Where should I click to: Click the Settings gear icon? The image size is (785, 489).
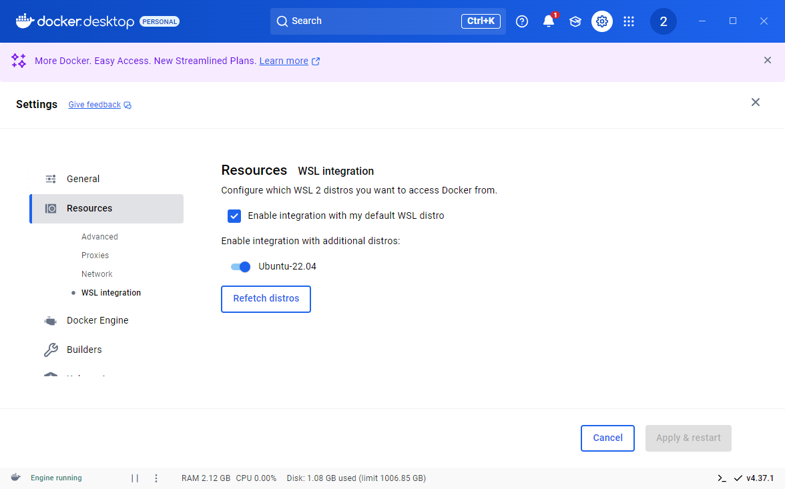coord(602,21)
